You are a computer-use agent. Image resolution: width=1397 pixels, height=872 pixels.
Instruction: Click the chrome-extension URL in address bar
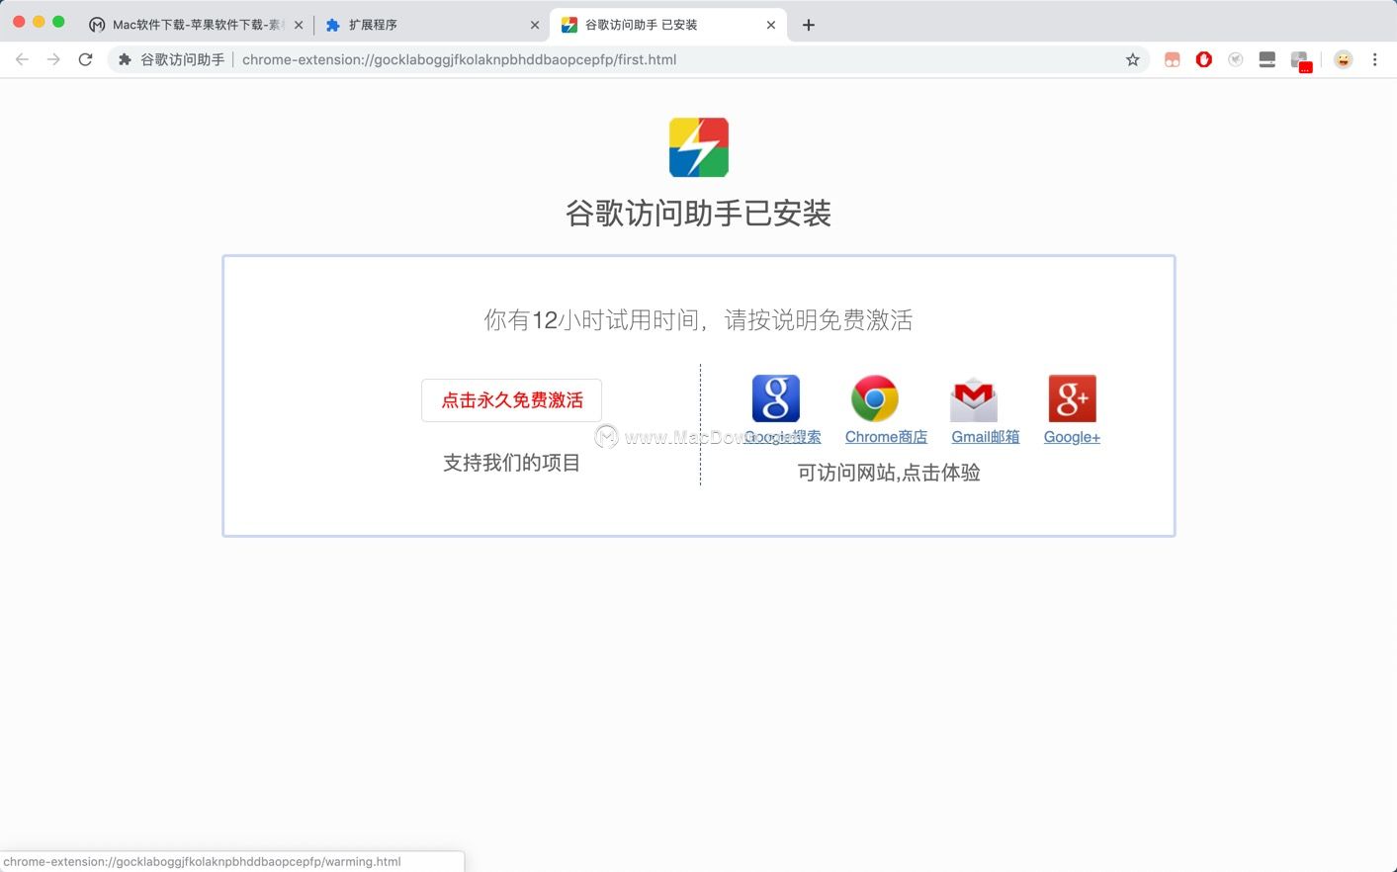tap(459, 59)
